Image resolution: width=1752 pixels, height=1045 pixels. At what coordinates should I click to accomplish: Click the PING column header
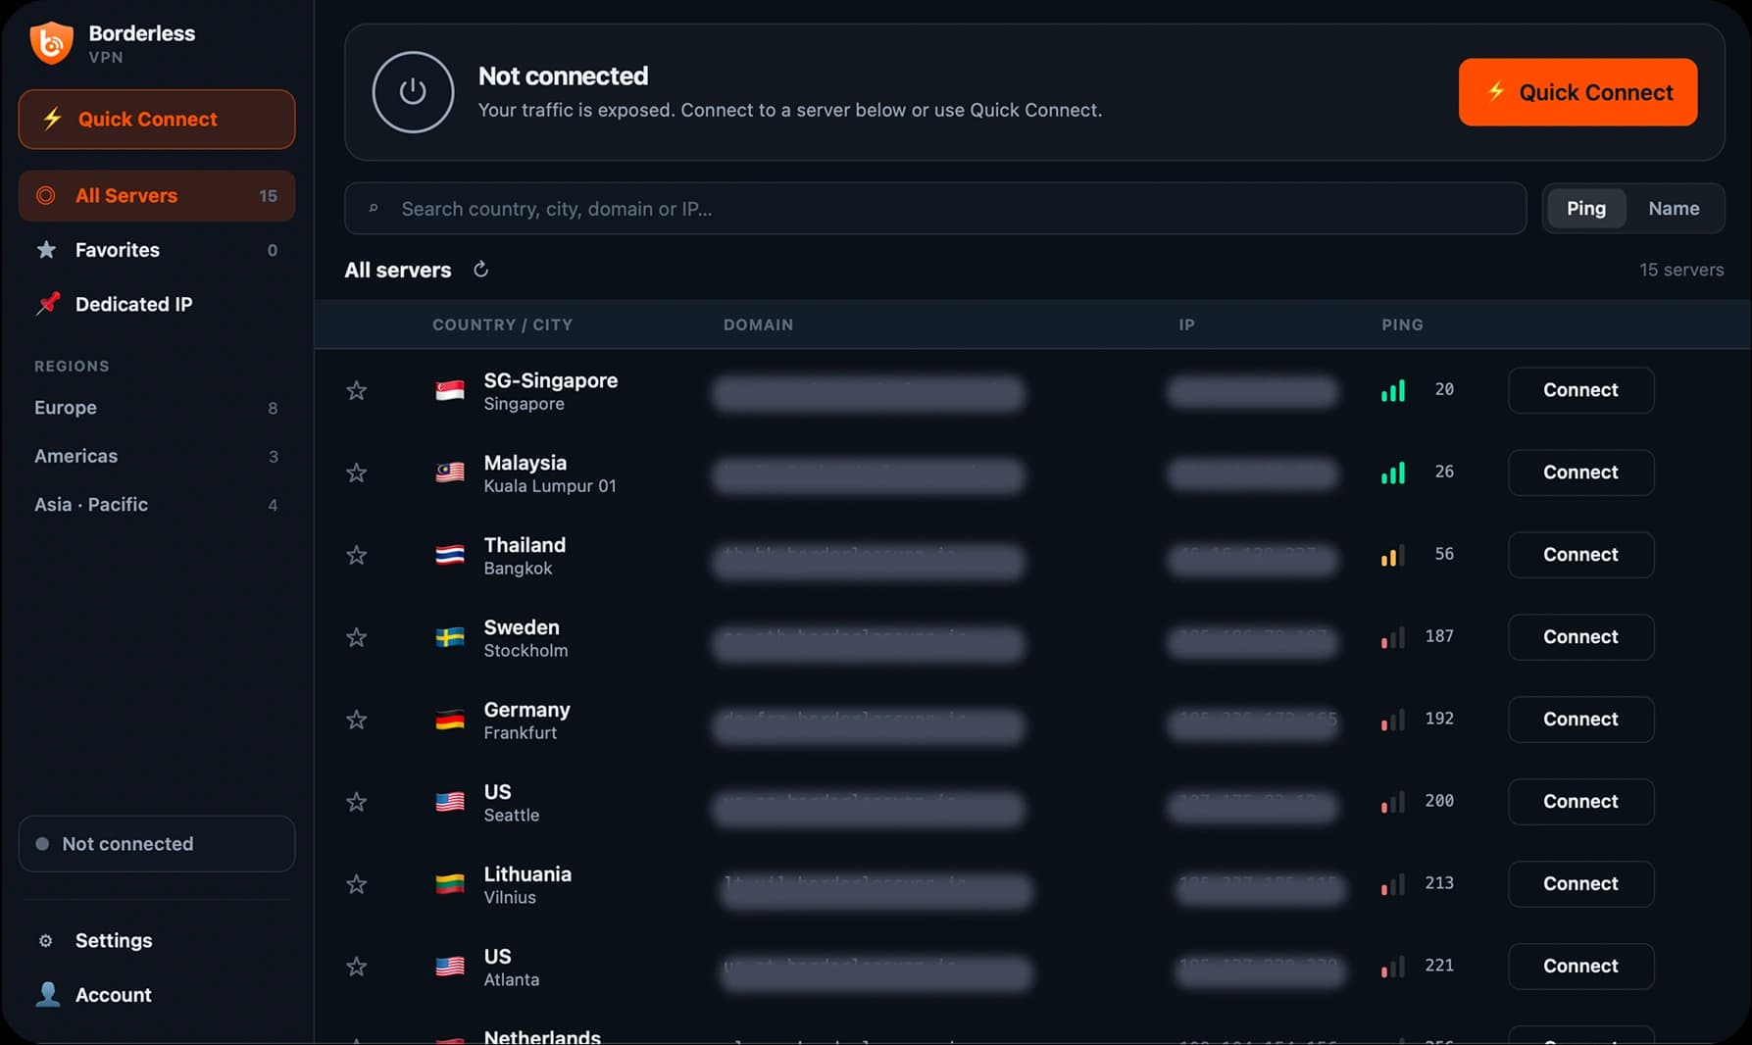click(x=1402, y=324)
